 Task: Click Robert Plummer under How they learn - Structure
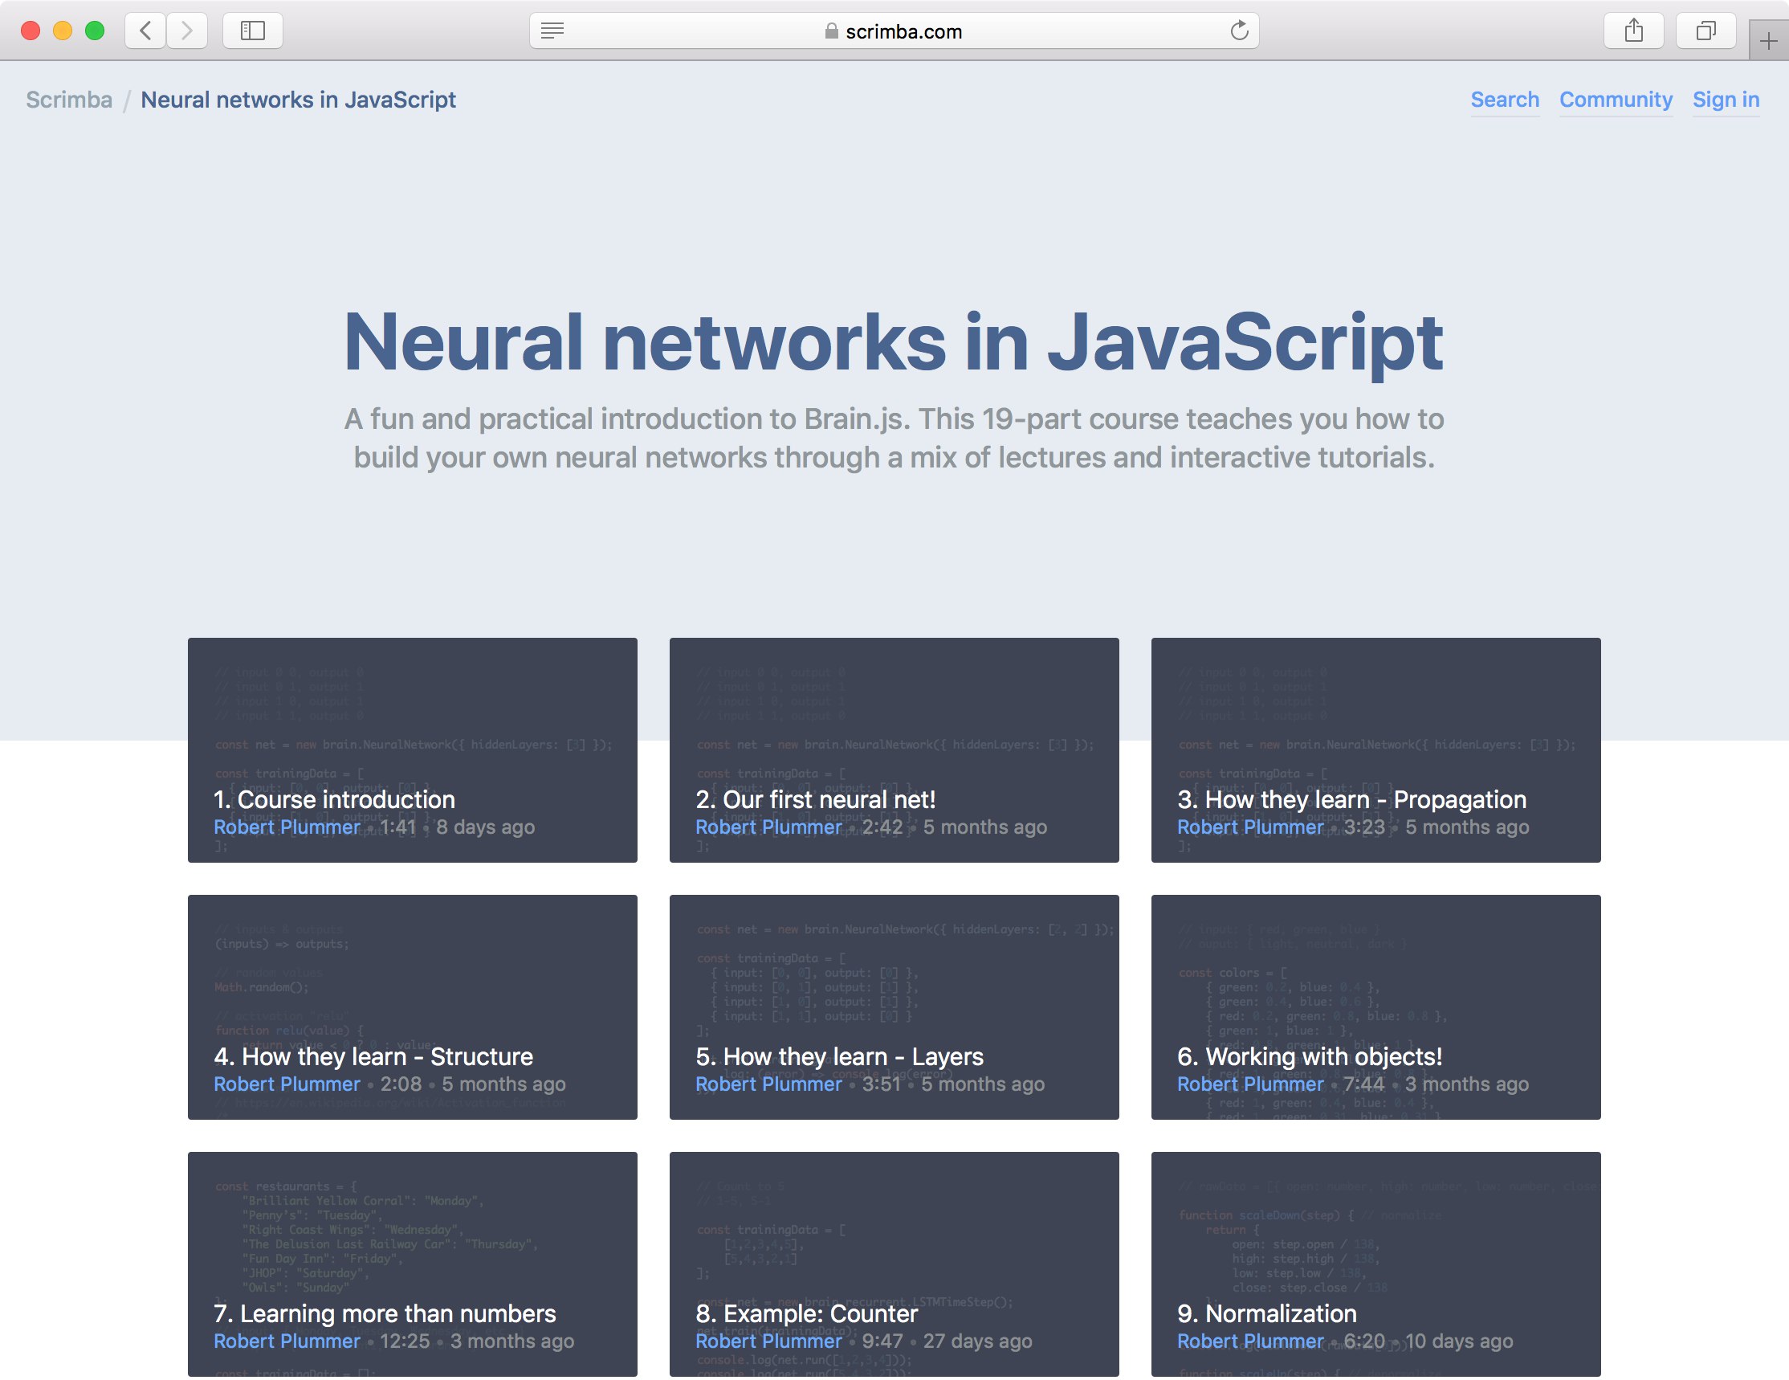[287, 1084]
